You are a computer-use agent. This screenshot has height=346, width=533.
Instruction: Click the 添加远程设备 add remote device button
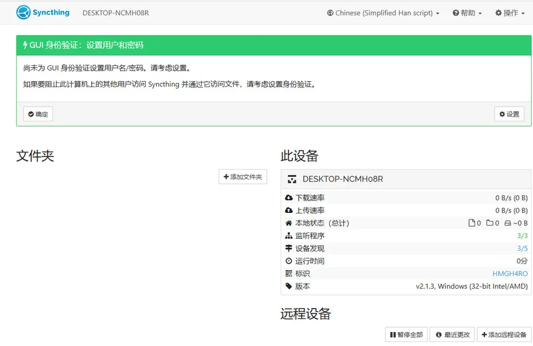pyautogui.click(x=504, y=335)
